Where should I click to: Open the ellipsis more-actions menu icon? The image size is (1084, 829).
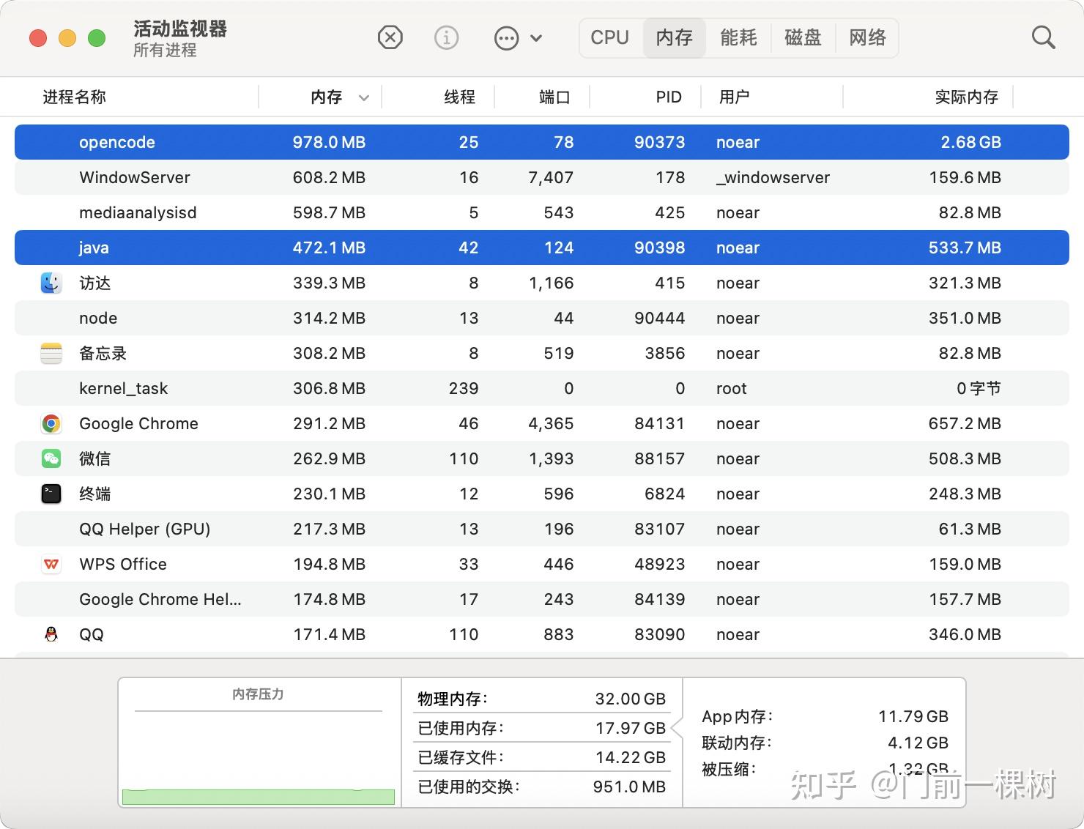[506, 38]
